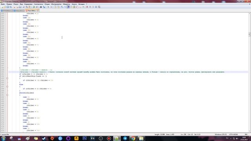This screenshot has width=251, height=141.
Task: Switch to the first document tab
Action: 6,11
